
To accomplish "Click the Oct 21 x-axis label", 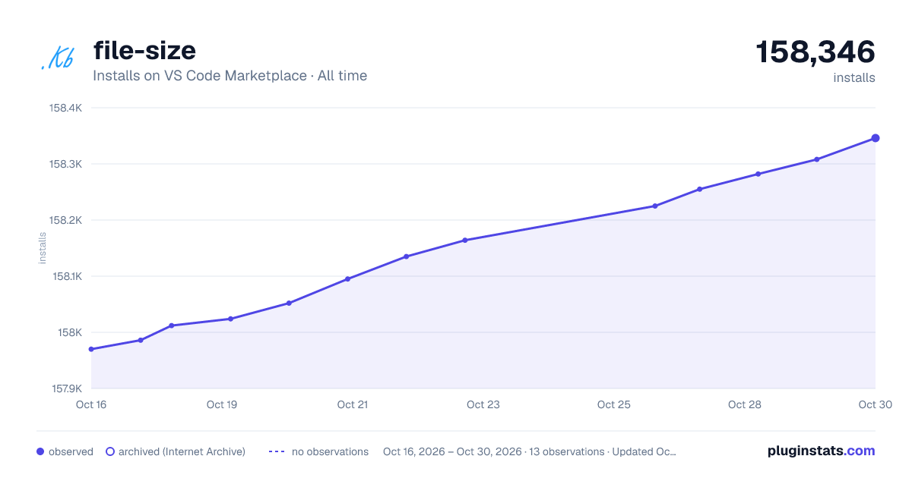I will click(x=353, y=404).
